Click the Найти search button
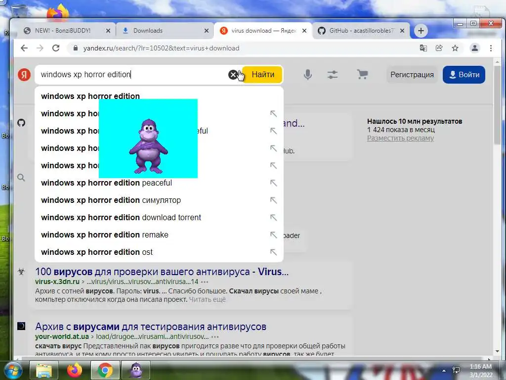The image size is (506, 380). pos(262,75)
